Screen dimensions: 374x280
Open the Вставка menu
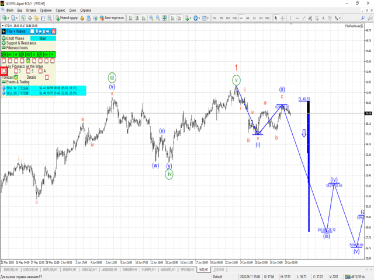[x=31, y=10]
